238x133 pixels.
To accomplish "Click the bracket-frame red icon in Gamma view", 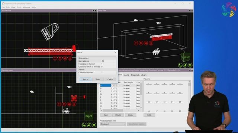I will (x=59, y=104).
